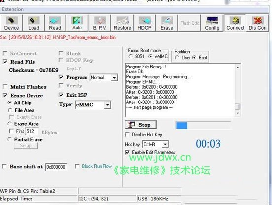Select the File Area radio button
The image size is (272, 205).
(x=10, y=110)
